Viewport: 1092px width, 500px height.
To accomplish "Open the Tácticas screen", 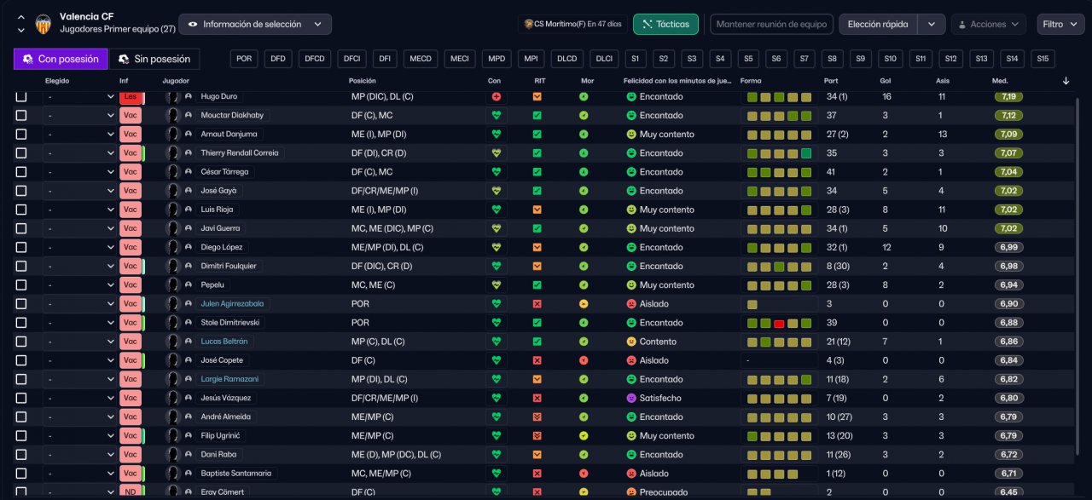I will (665, 25).
